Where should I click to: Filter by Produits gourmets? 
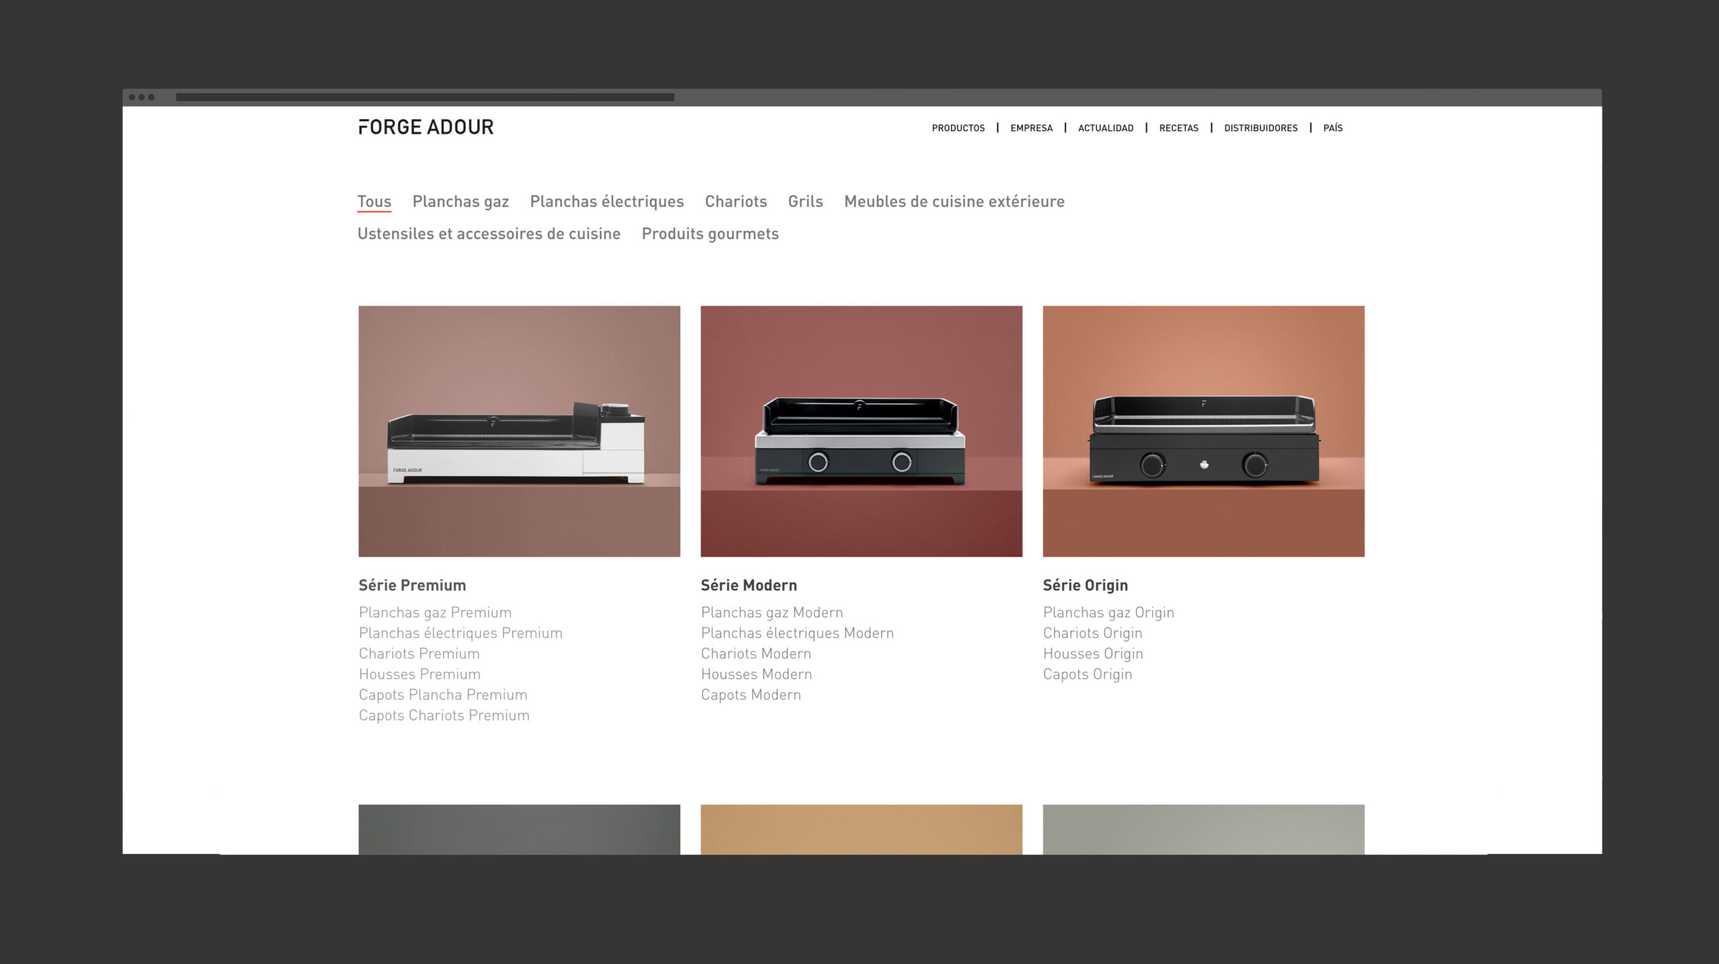(710, 234)
